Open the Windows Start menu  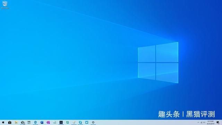pyautogui.click(x=3, y=123)
